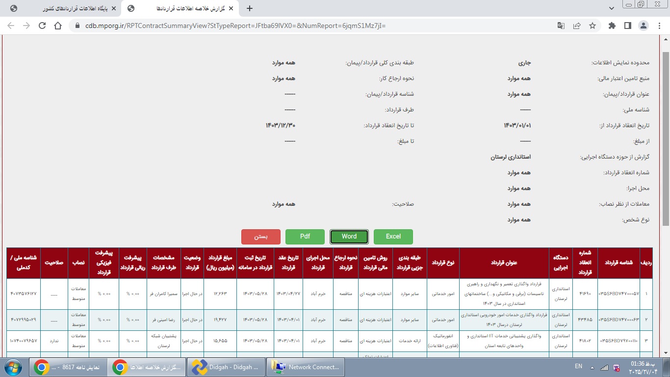The width and height of the screenshot is (670, 377).
Task: Bookmark this page with the star icon
Action: [593, 26]
